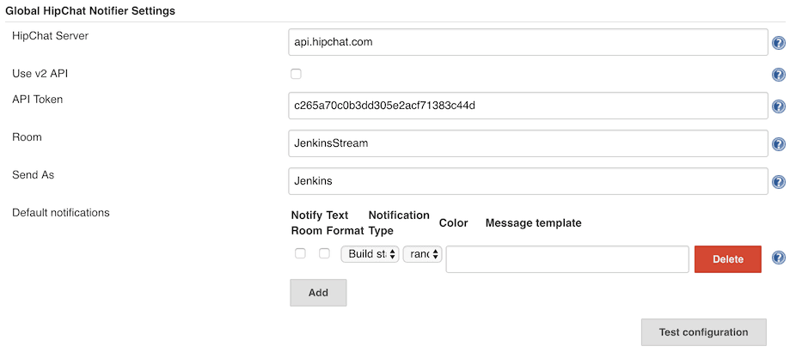This screenshot has height=358, width=796.
Task: Click the Send As text box
Action: point(528,181)
